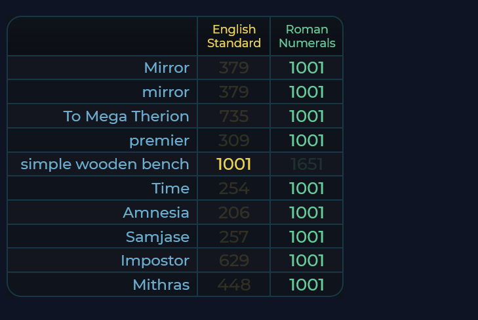Select 'simple wooden bench' phrase
478x320 pixels.
[x=105, y=164]
